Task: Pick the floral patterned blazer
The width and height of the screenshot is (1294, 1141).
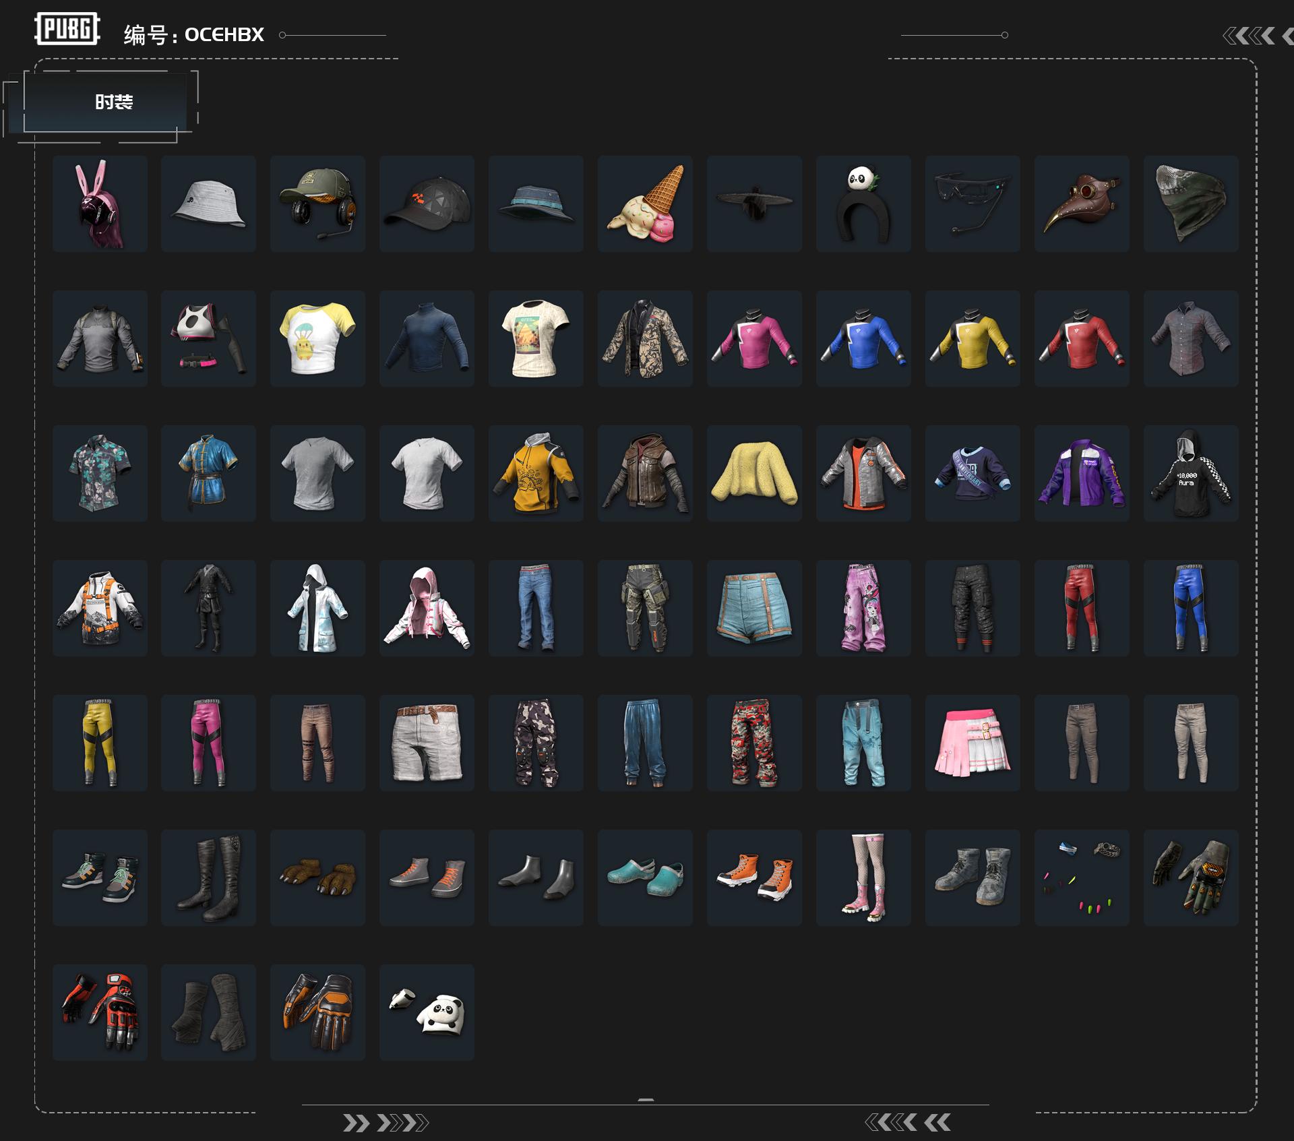Action: click(646, 338)
